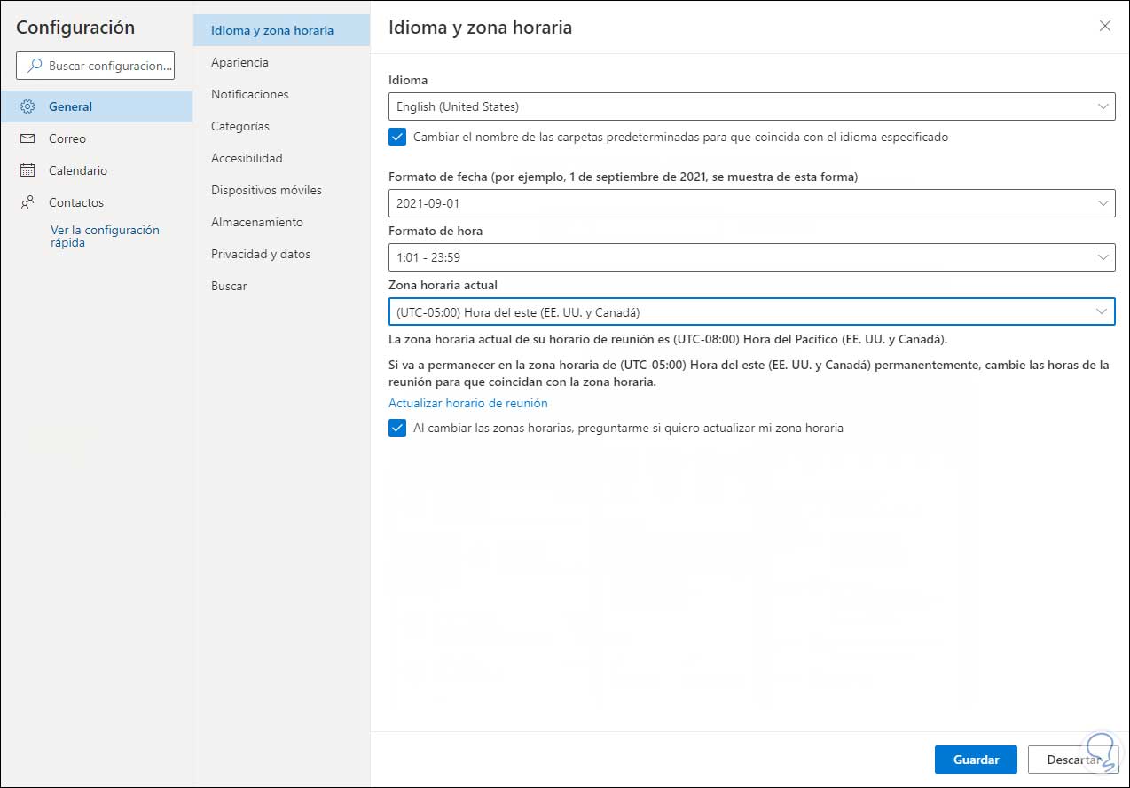1130x788 pixels.
Task: Open the Actualizar horario de reunión link
Action: coord(467,403)
